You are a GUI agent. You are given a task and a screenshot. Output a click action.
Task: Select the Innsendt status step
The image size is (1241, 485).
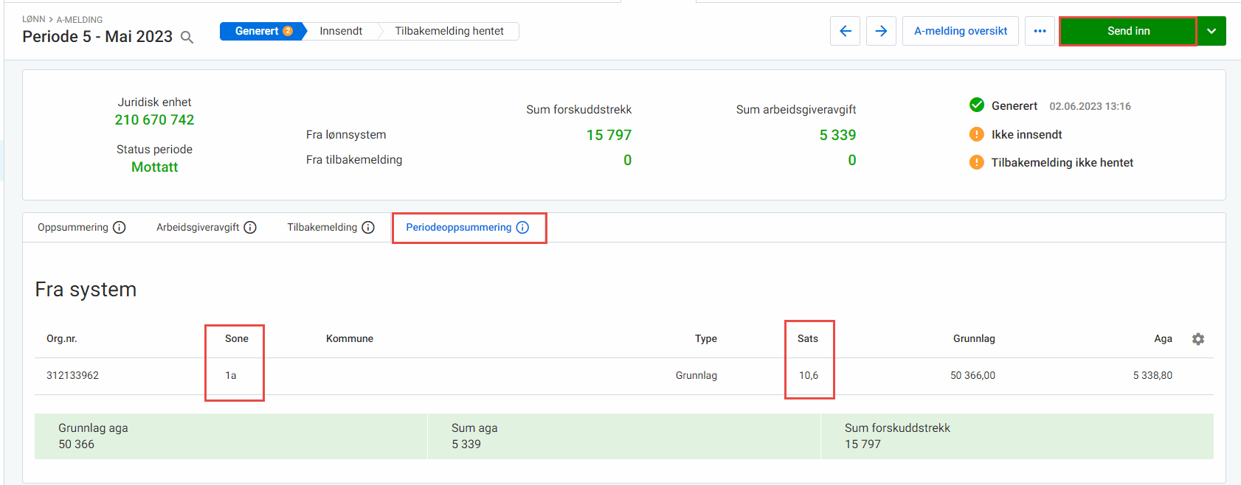pyautogui.click(x=341, y=31)
